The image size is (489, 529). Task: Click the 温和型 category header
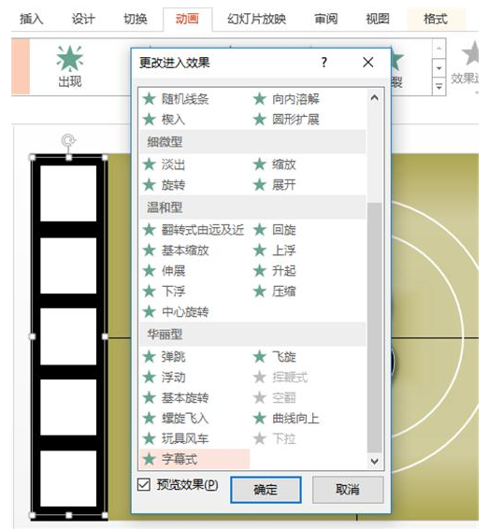[x=252, y=207]
